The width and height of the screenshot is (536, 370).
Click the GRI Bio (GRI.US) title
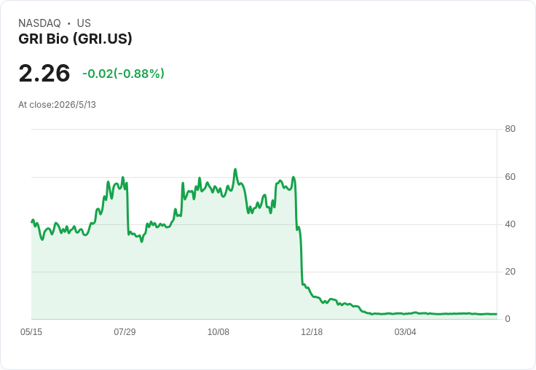(x=75, y=39)
